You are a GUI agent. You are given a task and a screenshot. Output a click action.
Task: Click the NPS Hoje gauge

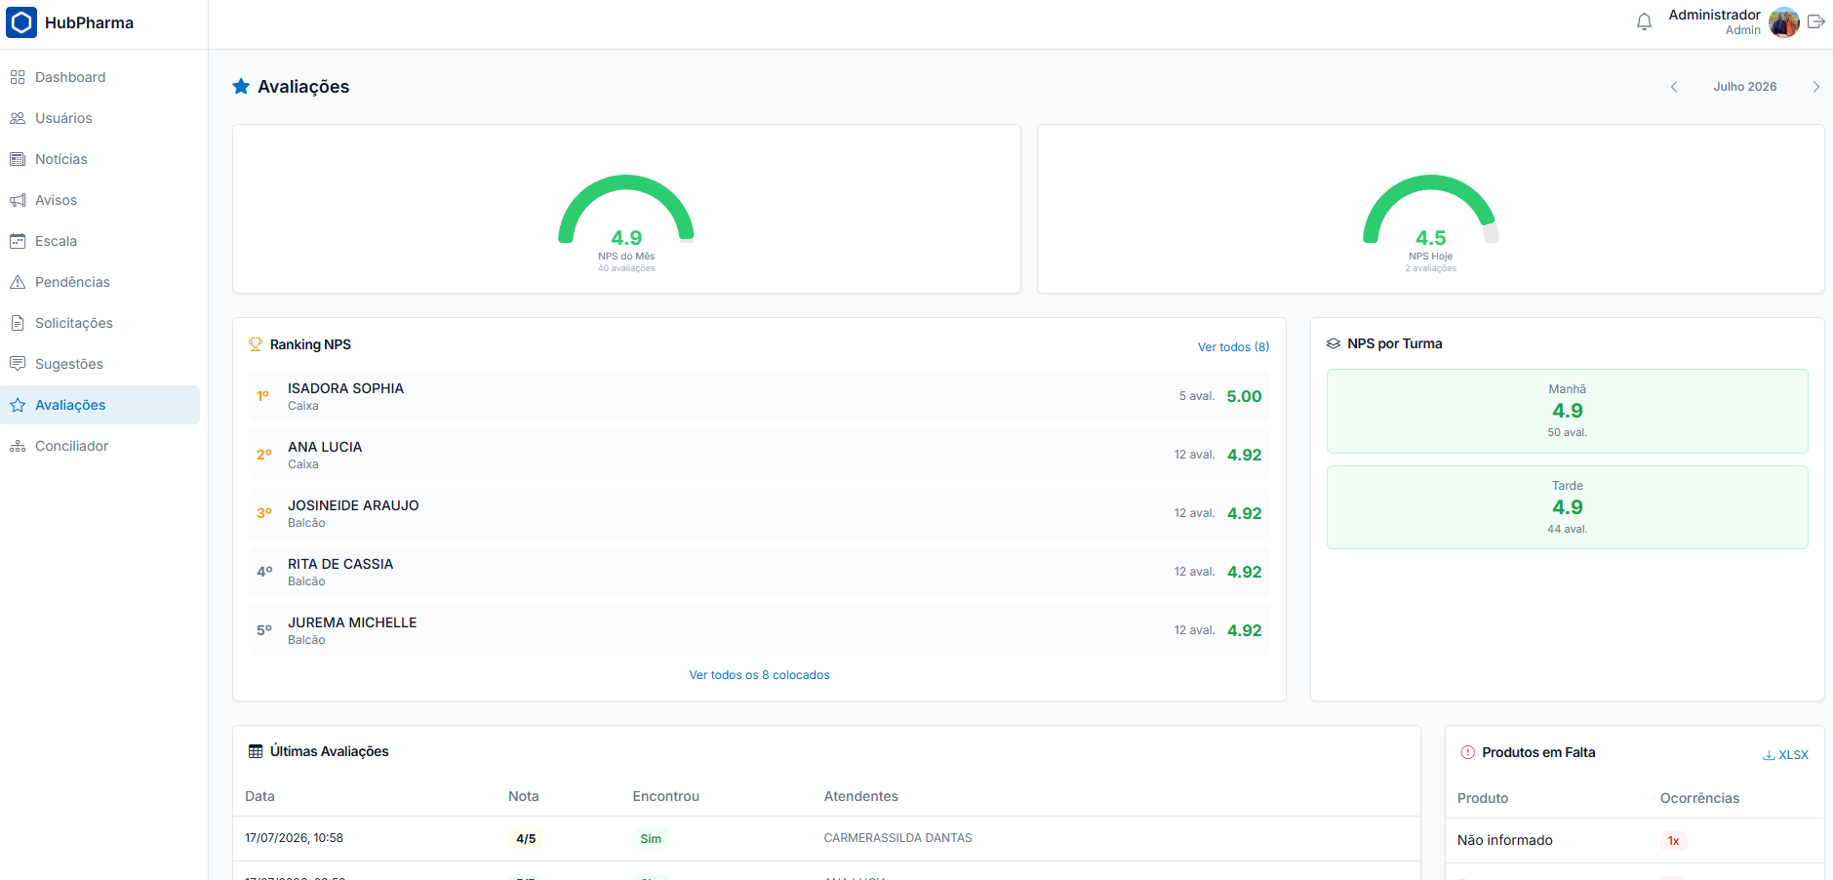pyautogui.click(x=1431, y=222)
